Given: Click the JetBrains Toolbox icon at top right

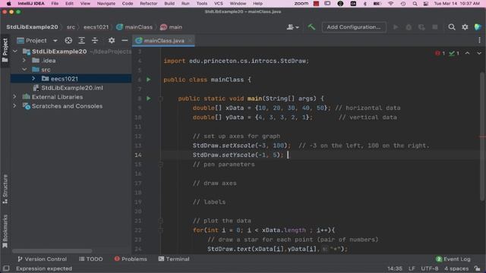Looking at the screenshot, I should (x=478, y=27).
